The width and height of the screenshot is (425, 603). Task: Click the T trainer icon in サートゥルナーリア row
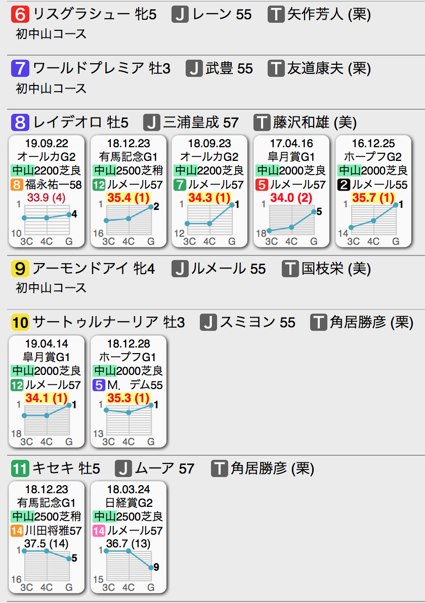tap(319, 322)
